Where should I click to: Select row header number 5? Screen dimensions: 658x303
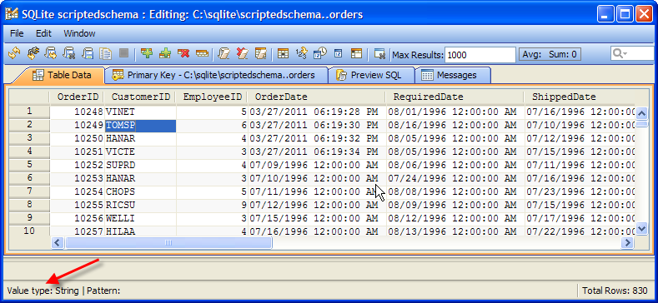(x=29, y=165)
